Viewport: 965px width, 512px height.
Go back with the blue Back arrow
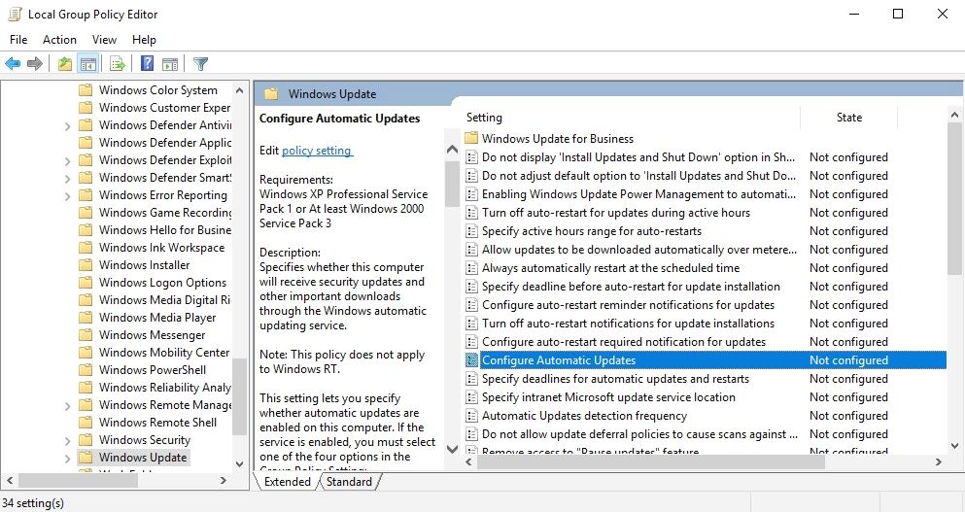pos(13,63)
